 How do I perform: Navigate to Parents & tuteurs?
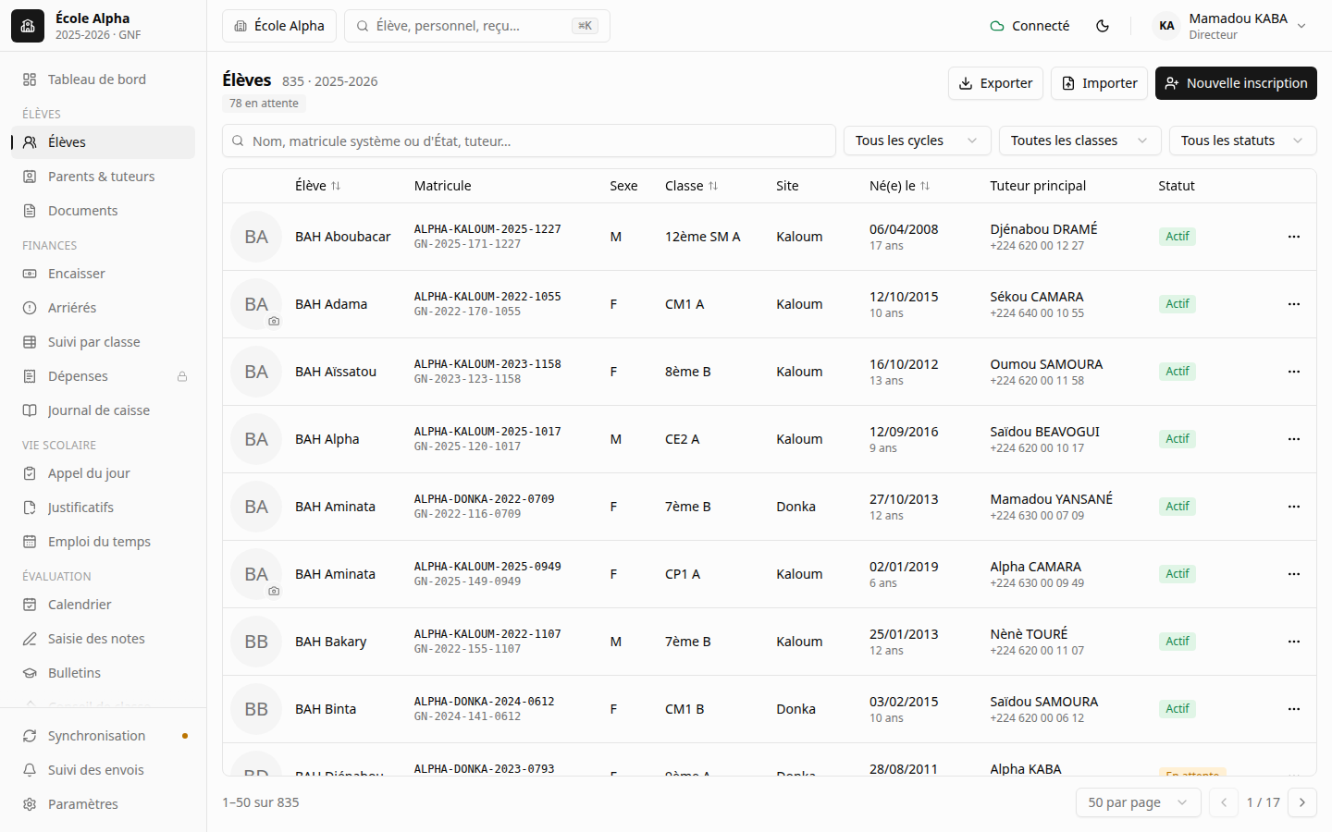[x=104, y=177]
